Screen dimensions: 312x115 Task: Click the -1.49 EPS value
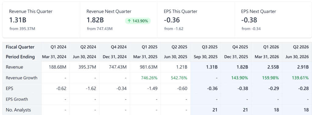152,88
